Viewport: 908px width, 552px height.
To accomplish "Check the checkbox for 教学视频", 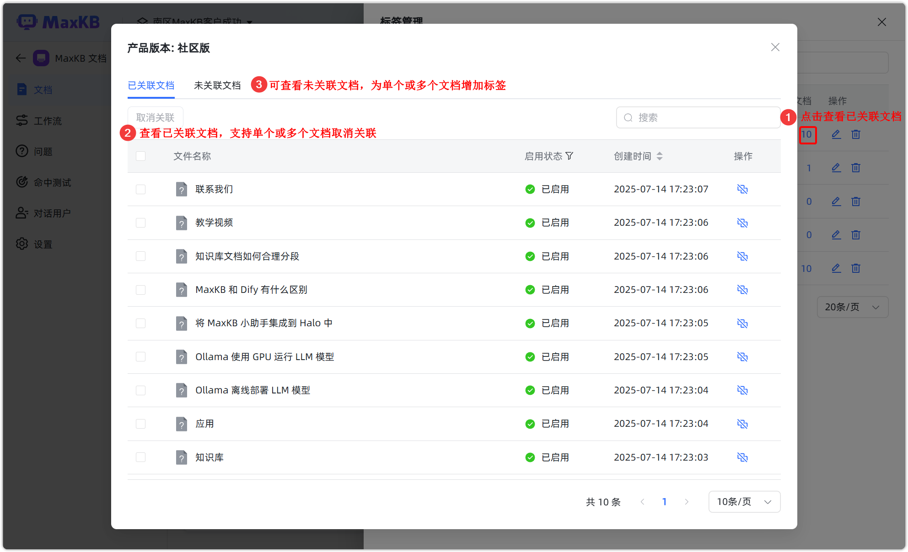I will pyautogui.click(x=140, y=223).
